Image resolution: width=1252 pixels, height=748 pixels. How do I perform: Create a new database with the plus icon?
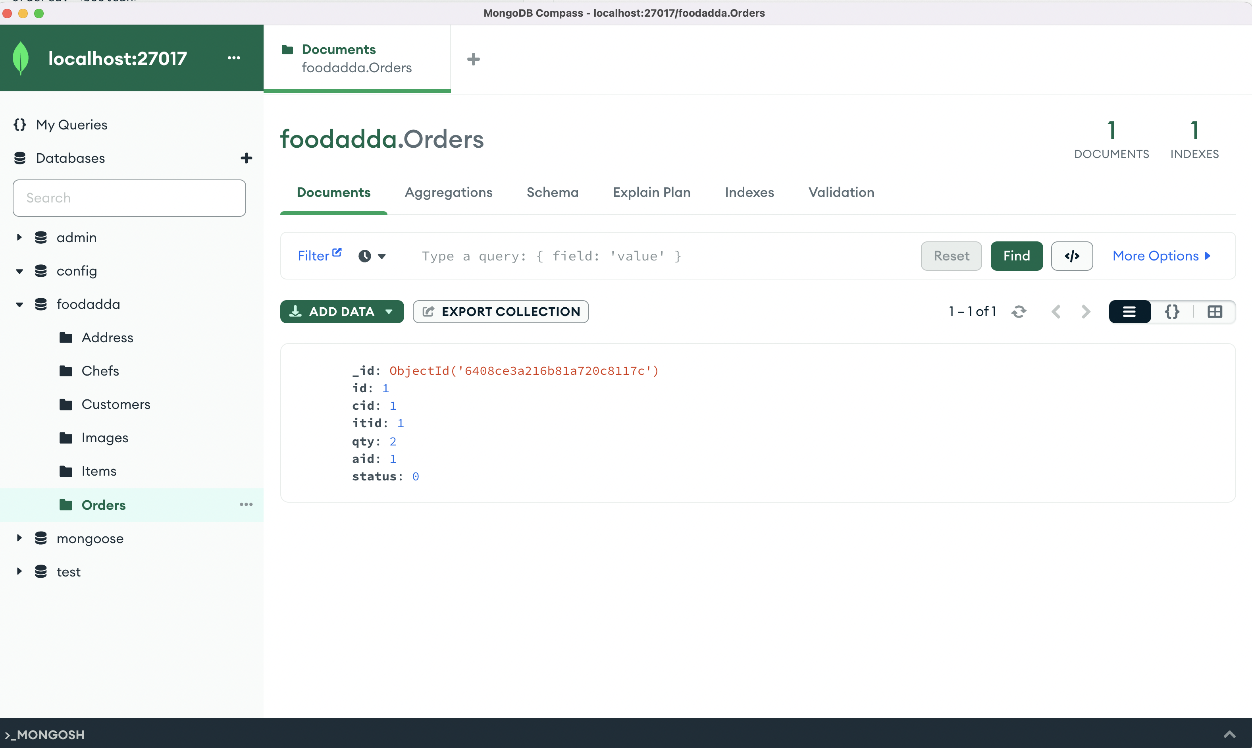247,158
